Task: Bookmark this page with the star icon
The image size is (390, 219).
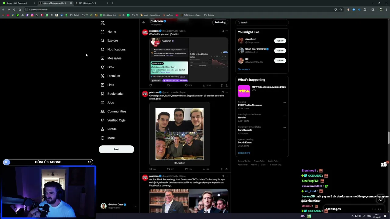Action: coord(341,9)
